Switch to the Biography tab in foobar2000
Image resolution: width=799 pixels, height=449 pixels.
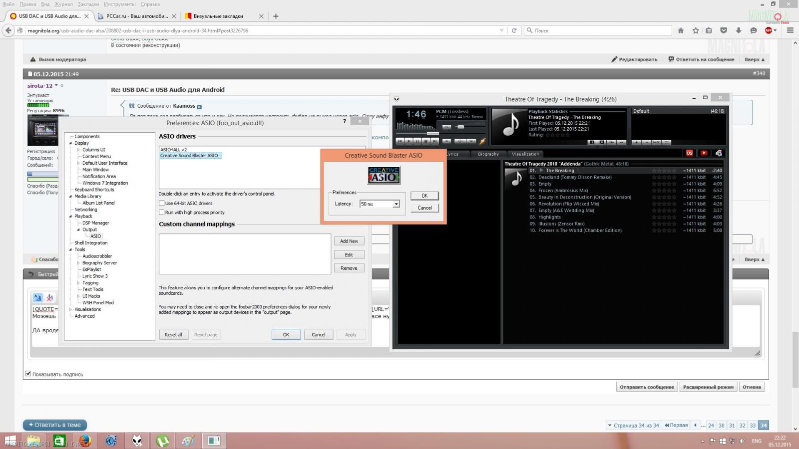(488, 154)
